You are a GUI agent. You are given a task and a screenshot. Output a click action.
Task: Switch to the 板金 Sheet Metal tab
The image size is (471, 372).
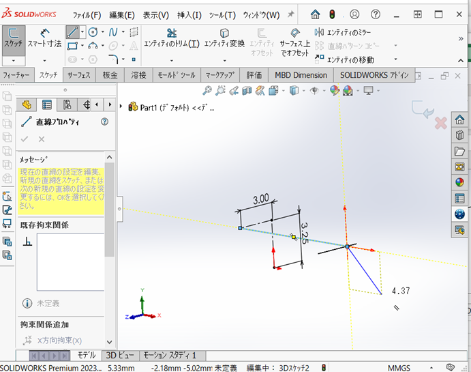click(x=110, y=75)
